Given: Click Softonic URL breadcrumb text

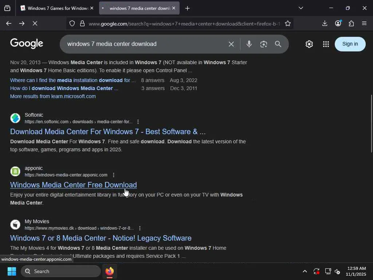Looking at the screenshot, I should coord(79,122).
